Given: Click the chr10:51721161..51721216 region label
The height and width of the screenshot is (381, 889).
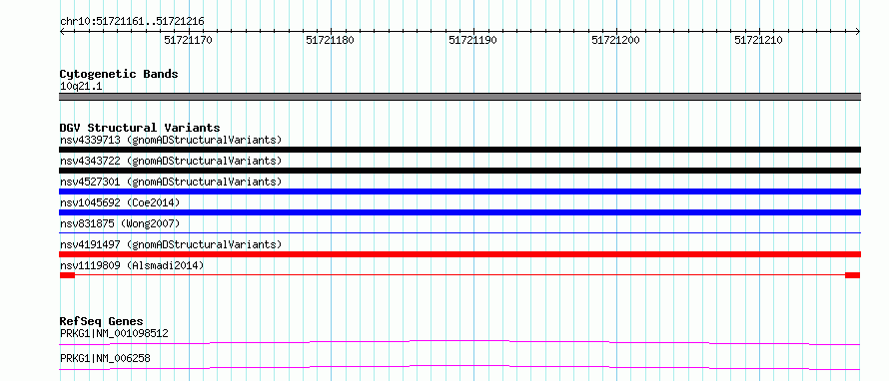Looking at the screenshot, I should [x=132, y=22].
